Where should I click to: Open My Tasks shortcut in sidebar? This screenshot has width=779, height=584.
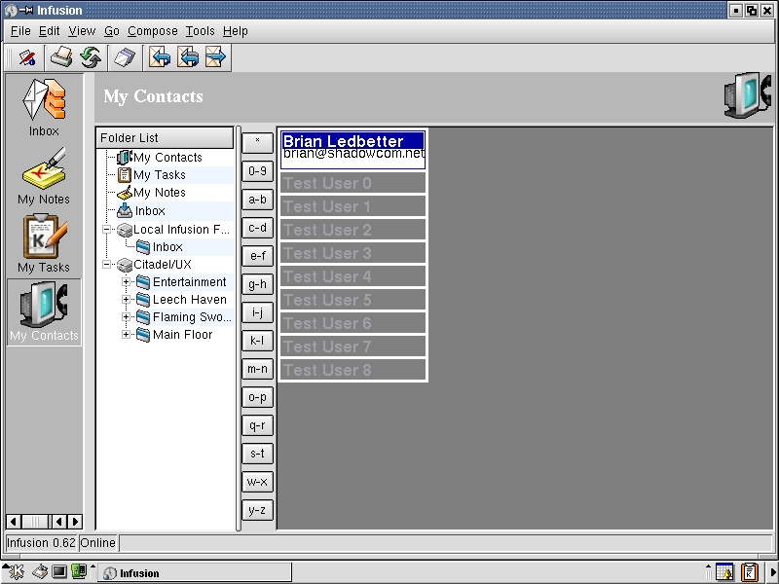(x=44, y=244)
